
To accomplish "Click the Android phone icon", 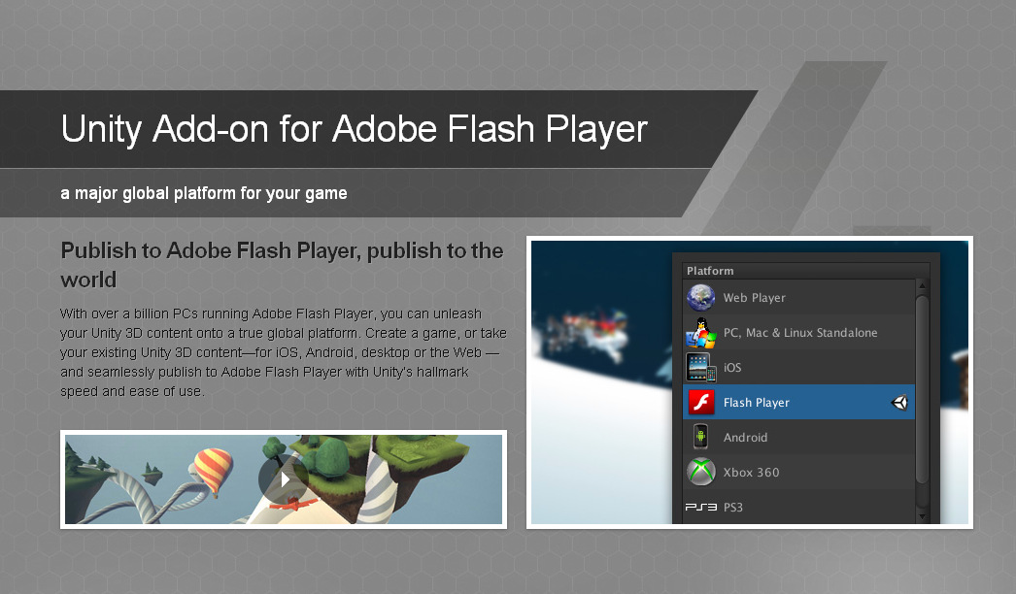I will (700, 437).
